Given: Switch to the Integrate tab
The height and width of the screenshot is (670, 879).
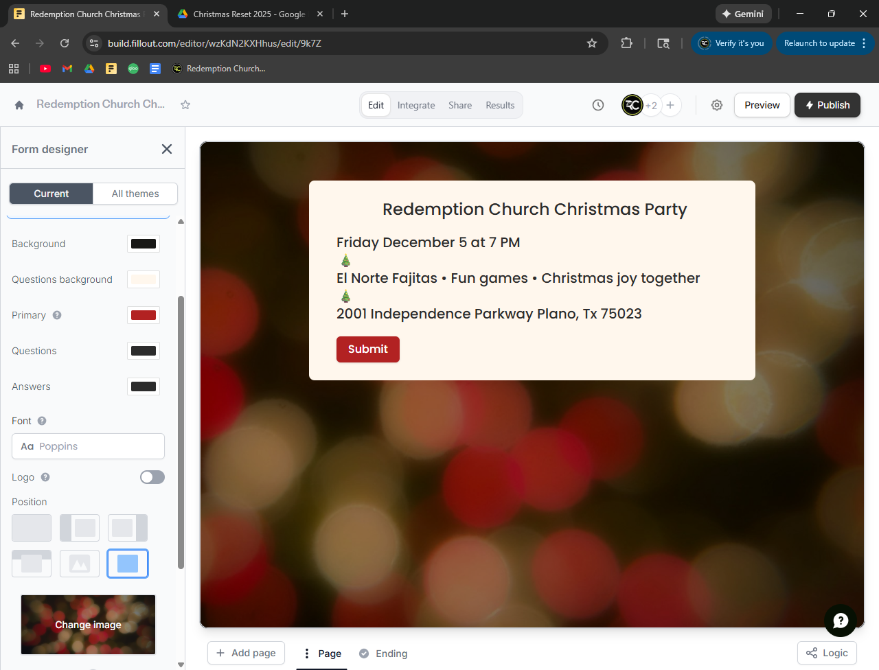Looking at the screenshot, I should point(416,105).
